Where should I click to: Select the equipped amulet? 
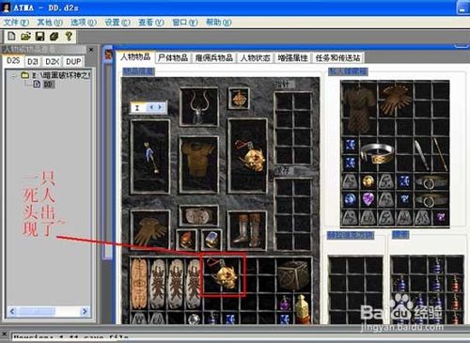[239, 99]
